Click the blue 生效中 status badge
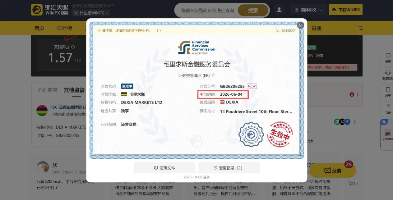This screenshot has height=200, width=393. tap(127, 86)
